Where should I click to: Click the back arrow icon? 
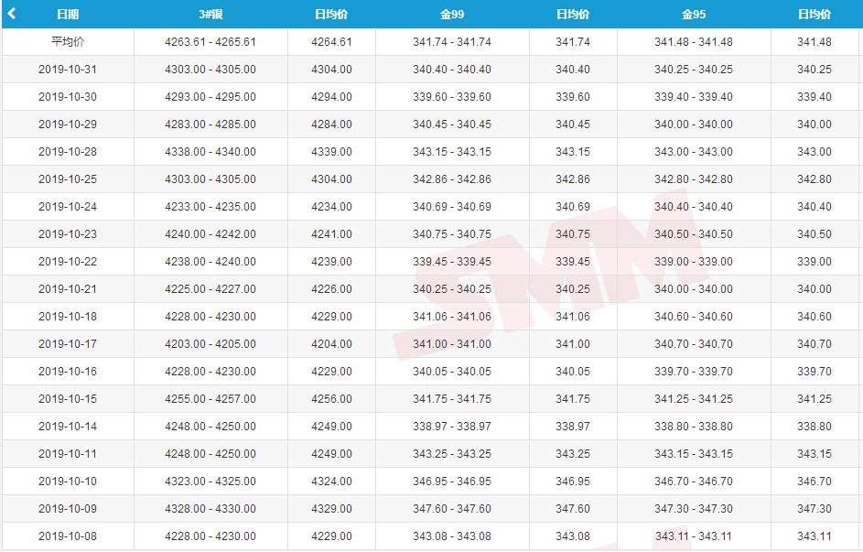coord(12,14)
